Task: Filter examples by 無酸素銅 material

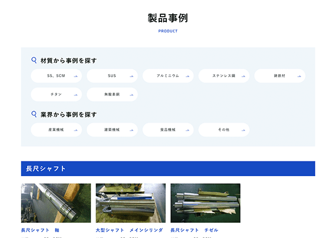Action: point(112,94)
